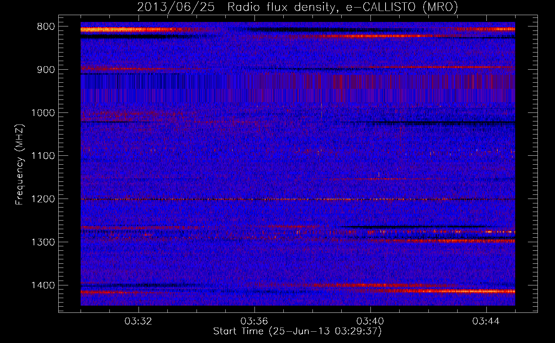Click the 1200 frequency tick label
The height and width of the screenshot is (343, 555).
(43, 199)
